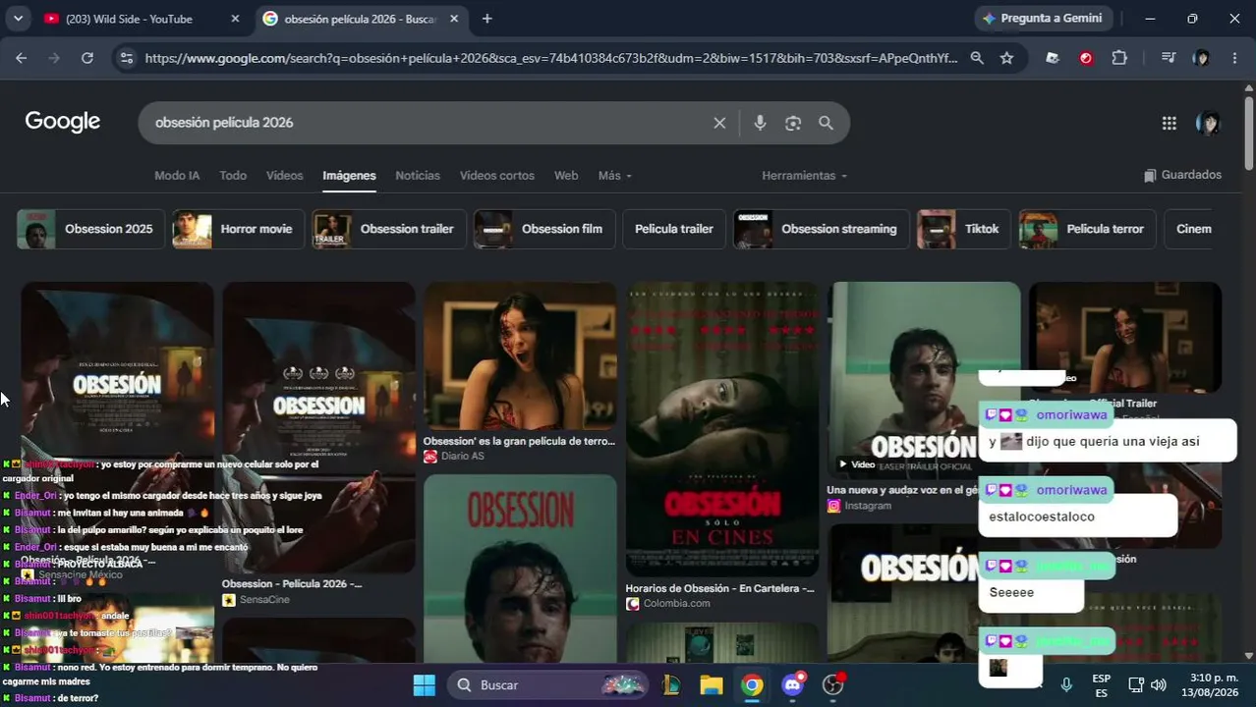Image resolution: width=1256 pixels, height=707 pixels.
Task: Click the Google logo
Action: [63, 122]
